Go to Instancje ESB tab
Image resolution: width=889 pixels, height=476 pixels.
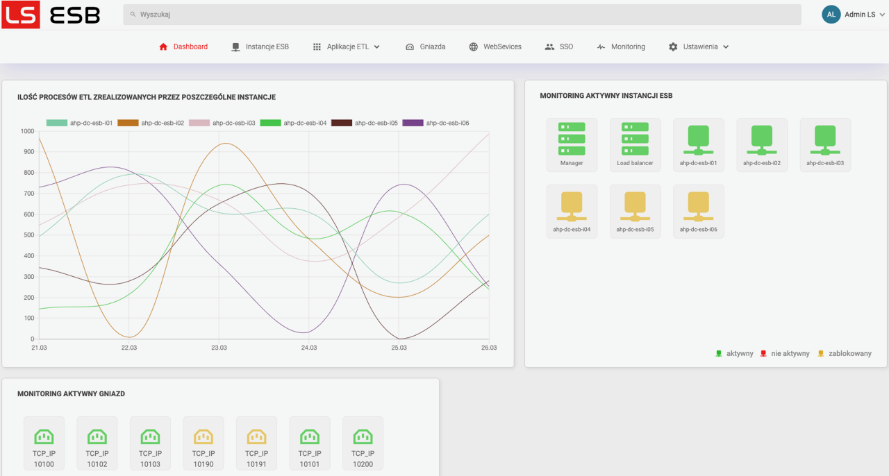click(260, 46)
